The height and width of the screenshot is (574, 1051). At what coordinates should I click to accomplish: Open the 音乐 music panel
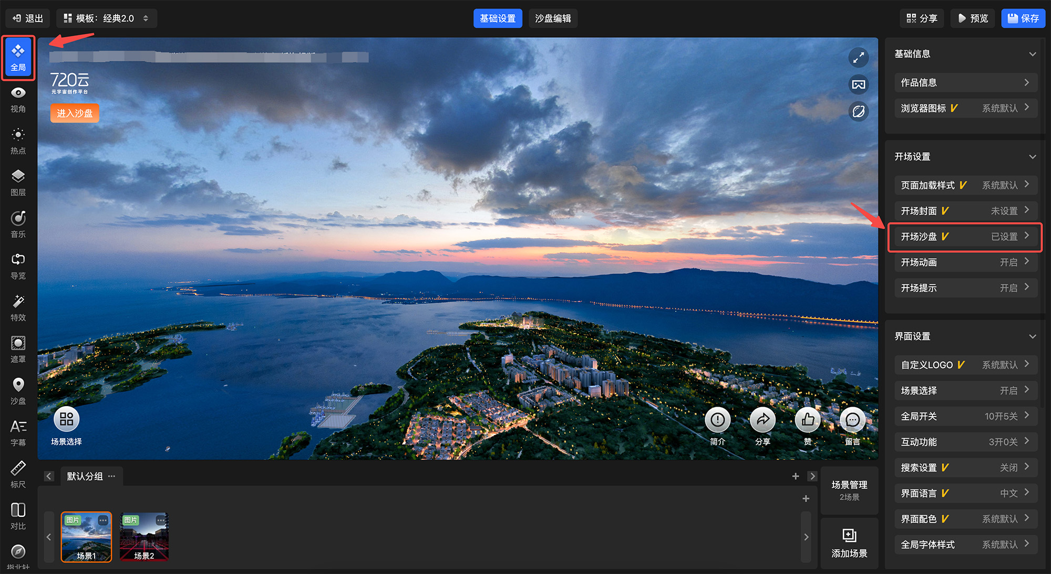18,224
